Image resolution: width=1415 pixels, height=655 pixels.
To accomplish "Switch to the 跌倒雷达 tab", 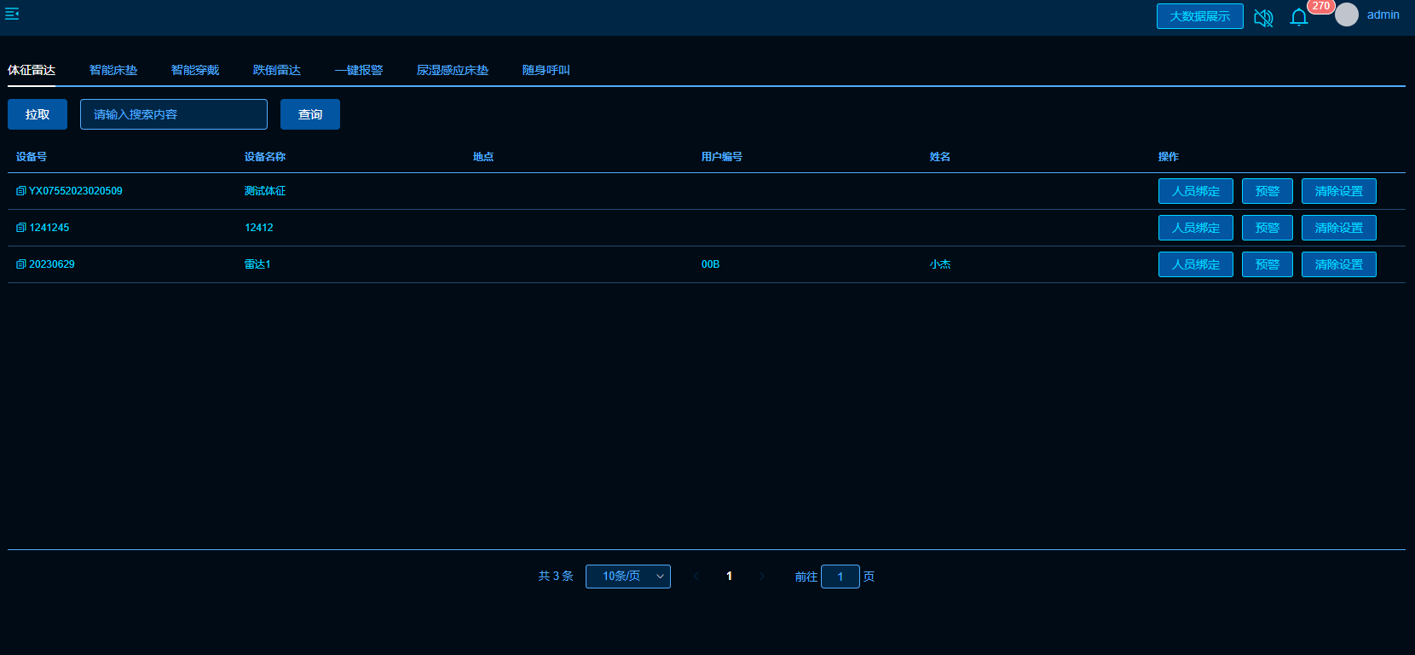I will tap(277, 70).
